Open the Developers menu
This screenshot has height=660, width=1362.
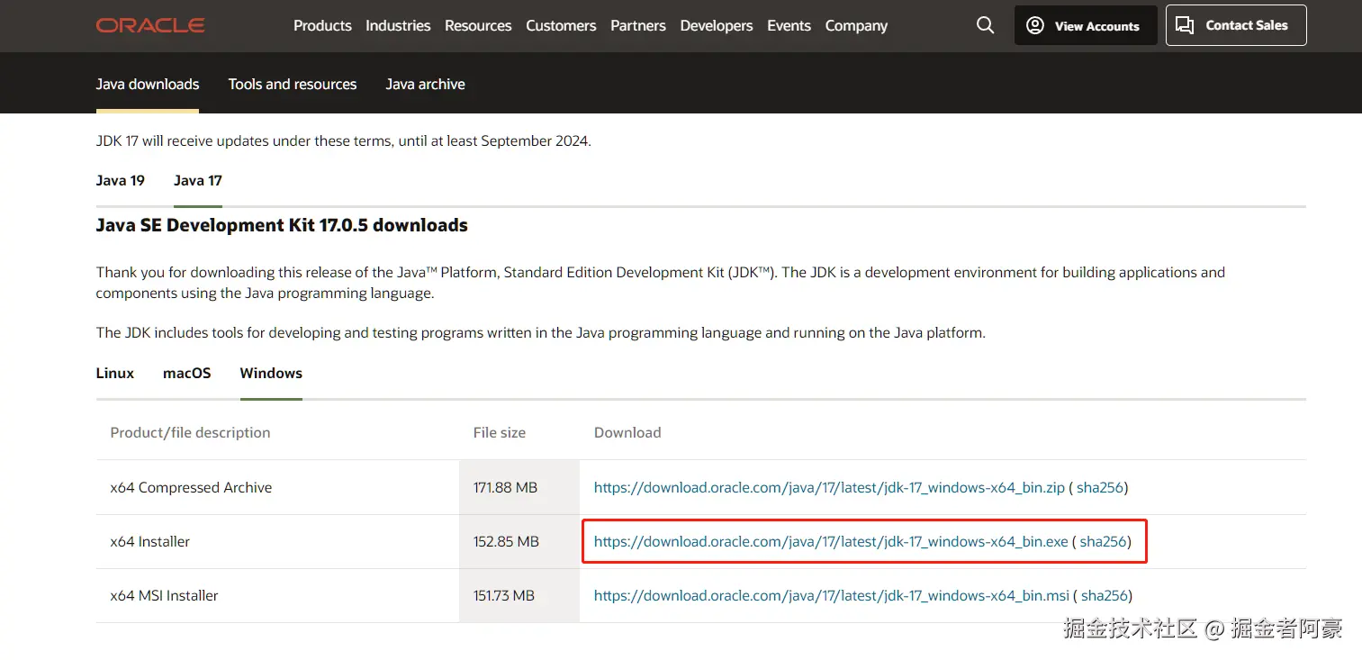point(717,25)
